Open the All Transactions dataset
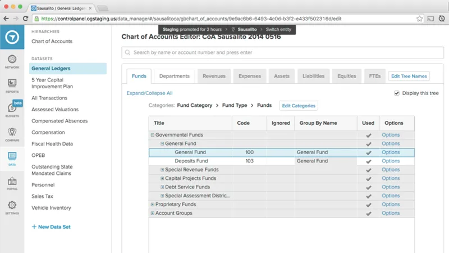 (x=49, y=98)
